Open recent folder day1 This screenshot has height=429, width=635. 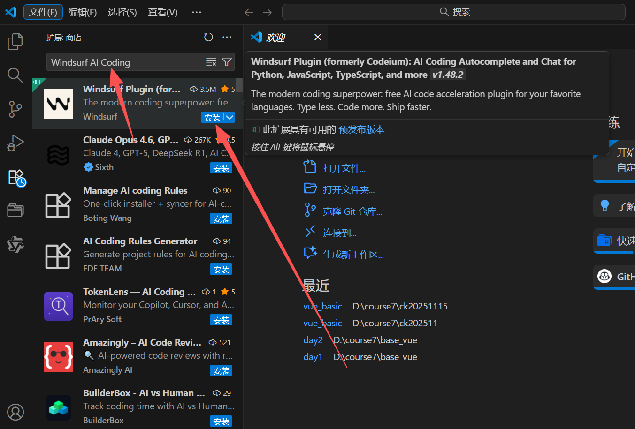tap(313, 357)
